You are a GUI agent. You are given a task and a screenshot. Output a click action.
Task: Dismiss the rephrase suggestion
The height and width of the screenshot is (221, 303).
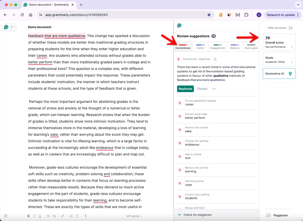202,89
